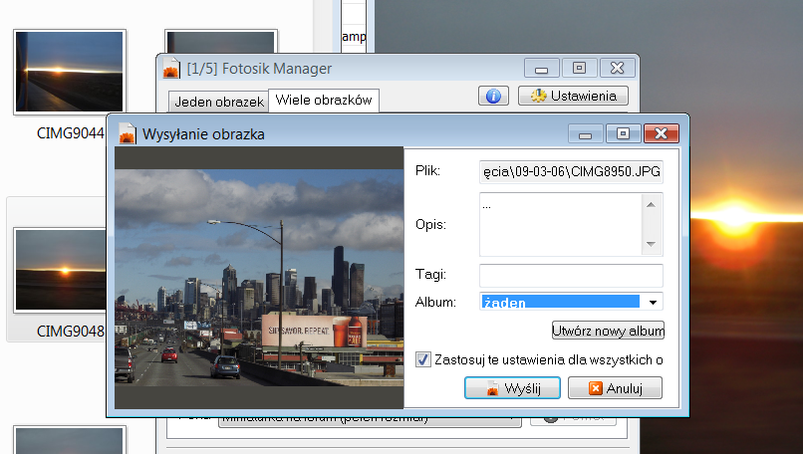The width and height of the screenshot is (803, 454).
Task: Click the CIMG9048 file name label
Action: 70,332
